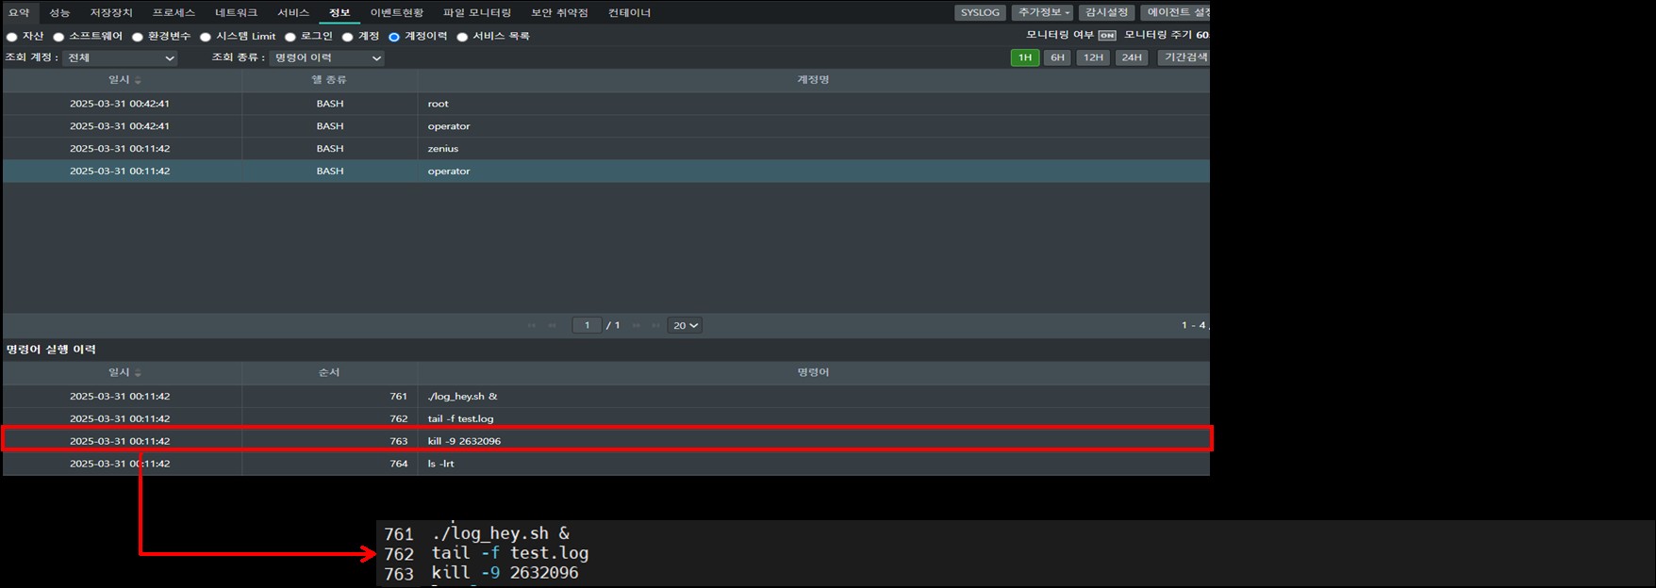The height and width of the screenshot is (588, 1656).
Task: Click the next page pagination arrow
Action: 637,325
